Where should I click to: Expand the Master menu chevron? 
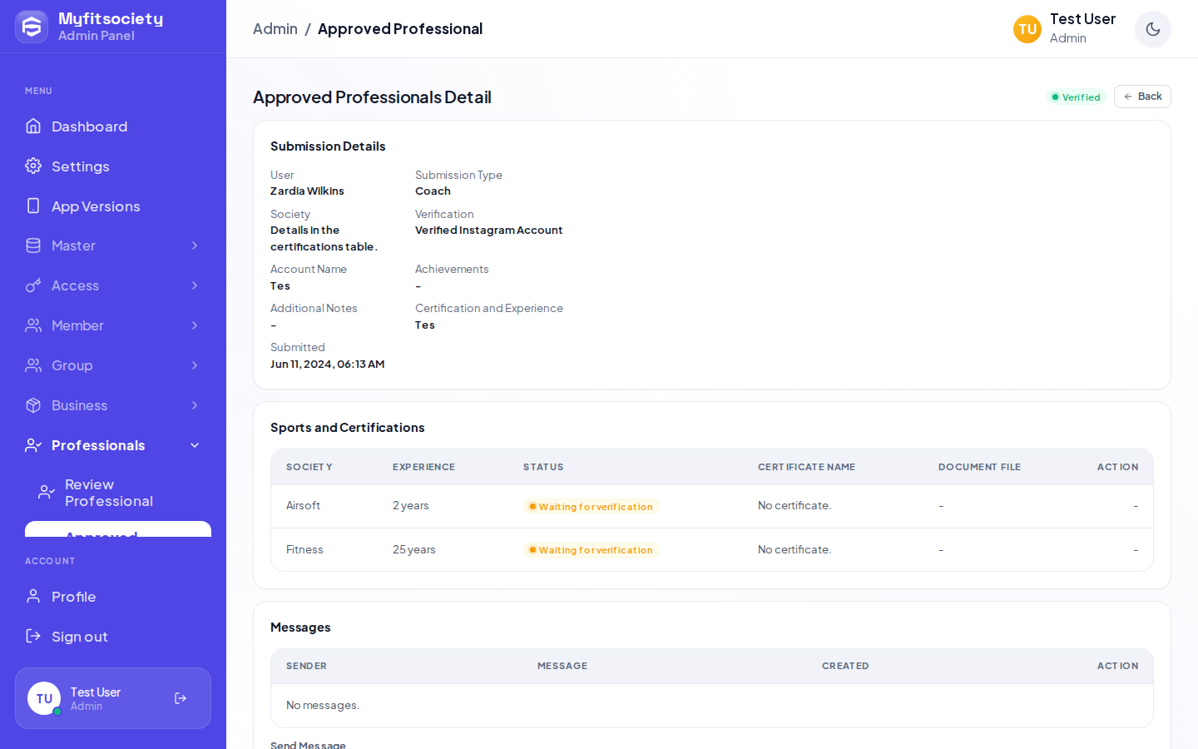195,246
